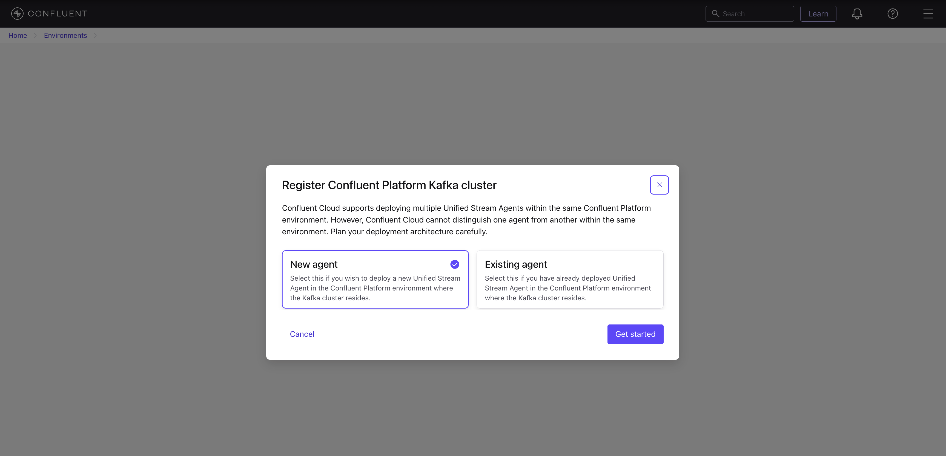
Task: Click the Existing agent heading
Action: tap(516, 264)
